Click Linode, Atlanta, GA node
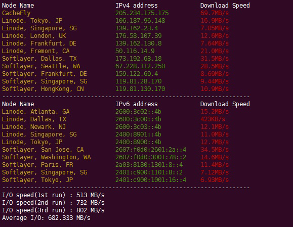Viewport: 293px width, 227px height. pos(36,112)
